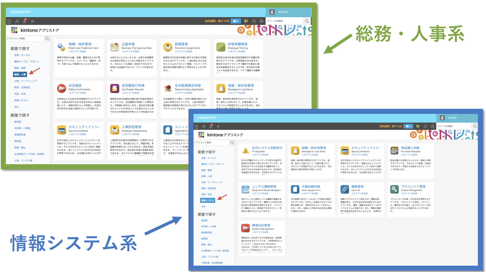Click space search magnifier in green-framed window
This screenshot has height=272, width=486.
tap(307, 21)
